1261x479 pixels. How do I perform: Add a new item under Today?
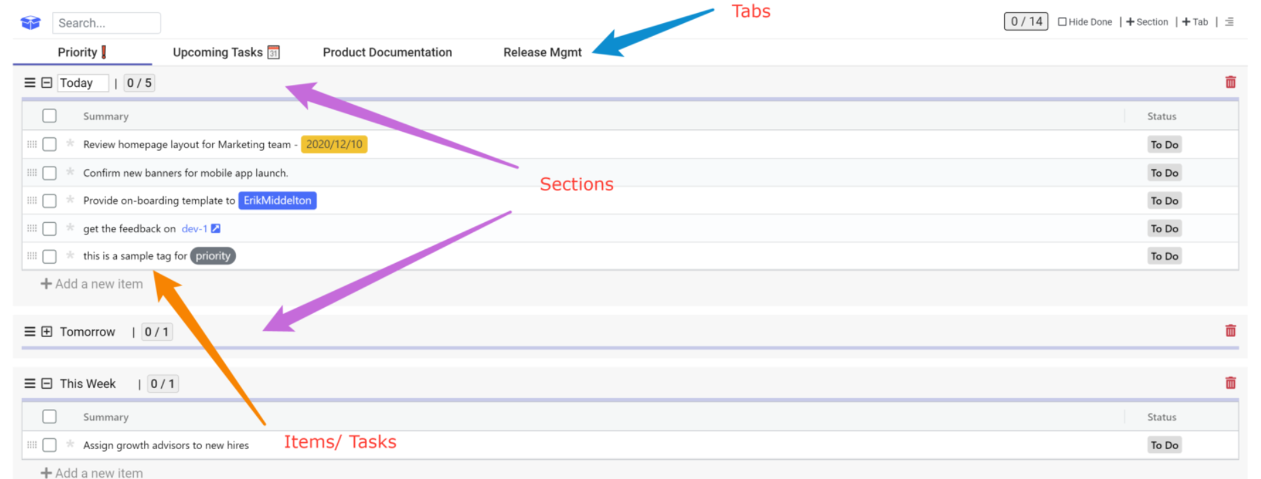pos(92,284)
